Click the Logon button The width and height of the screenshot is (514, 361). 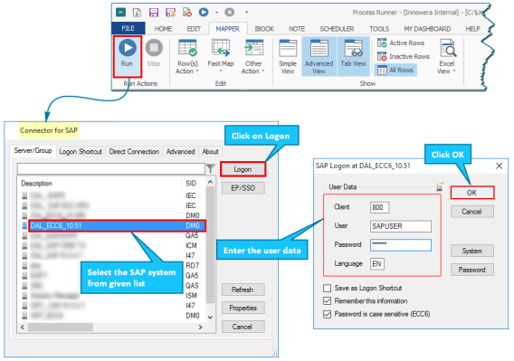tap(243, 169)
